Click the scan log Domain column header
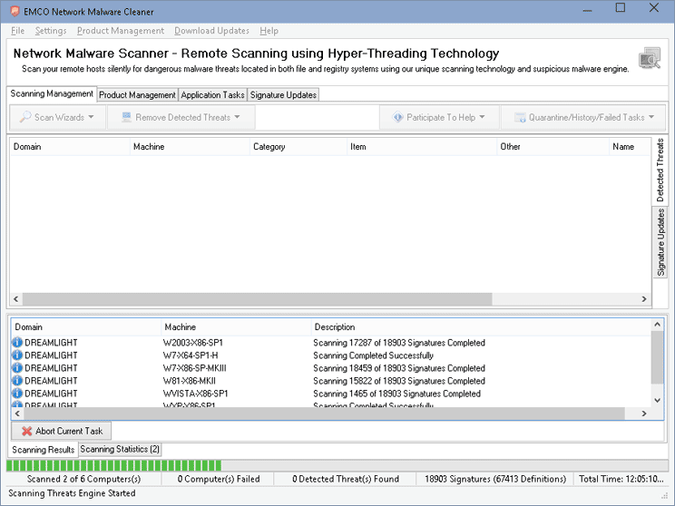675x506 pixels. coord(85,327)
